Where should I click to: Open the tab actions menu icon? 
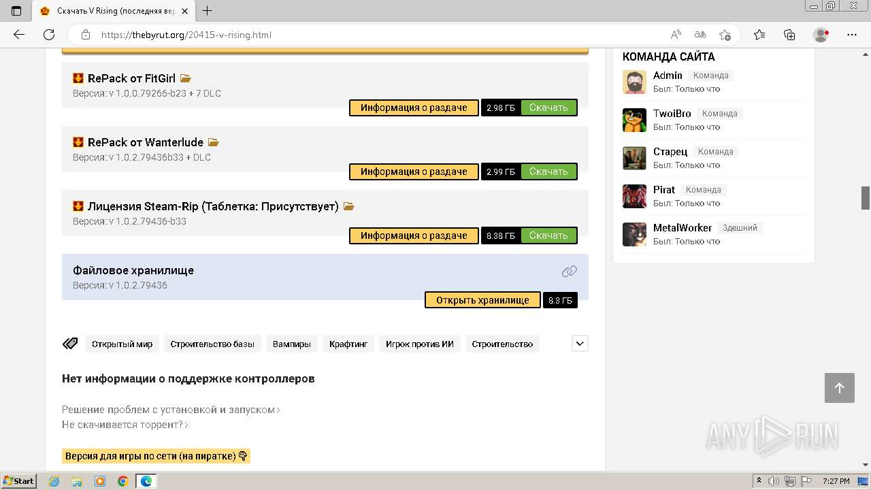tap(16, 11)
